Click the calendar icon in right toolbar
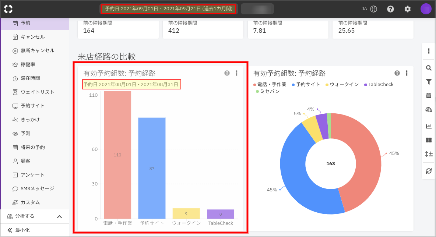The width and height of the screenshot is (436, 237). (x=429, y=96)
